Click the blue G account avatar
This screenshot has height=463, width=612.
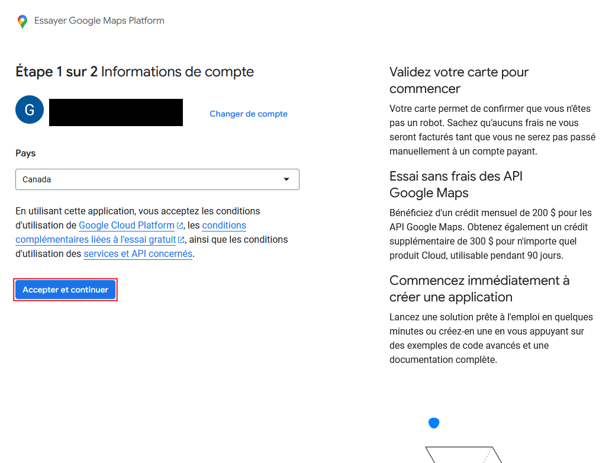[x=30, y=110]
